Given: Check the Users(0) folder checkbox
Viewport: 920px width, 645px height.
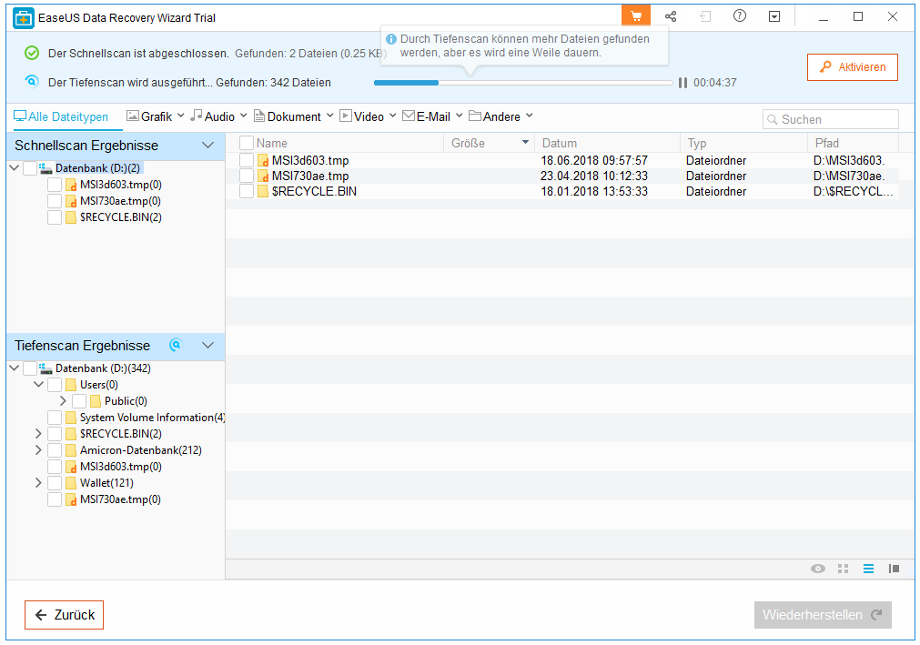Looking at the screenshot, I should [55, 385].
